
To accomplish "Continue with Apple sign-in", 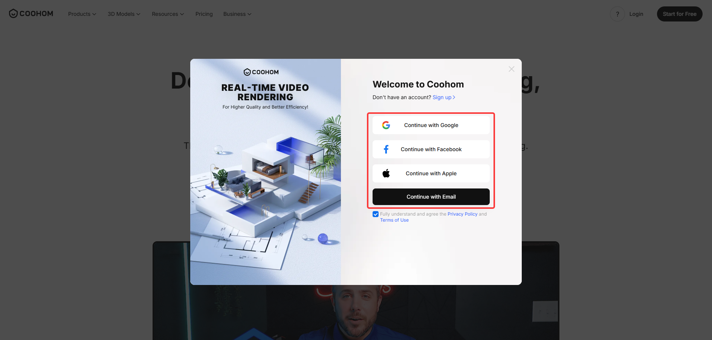I will 431,173.
